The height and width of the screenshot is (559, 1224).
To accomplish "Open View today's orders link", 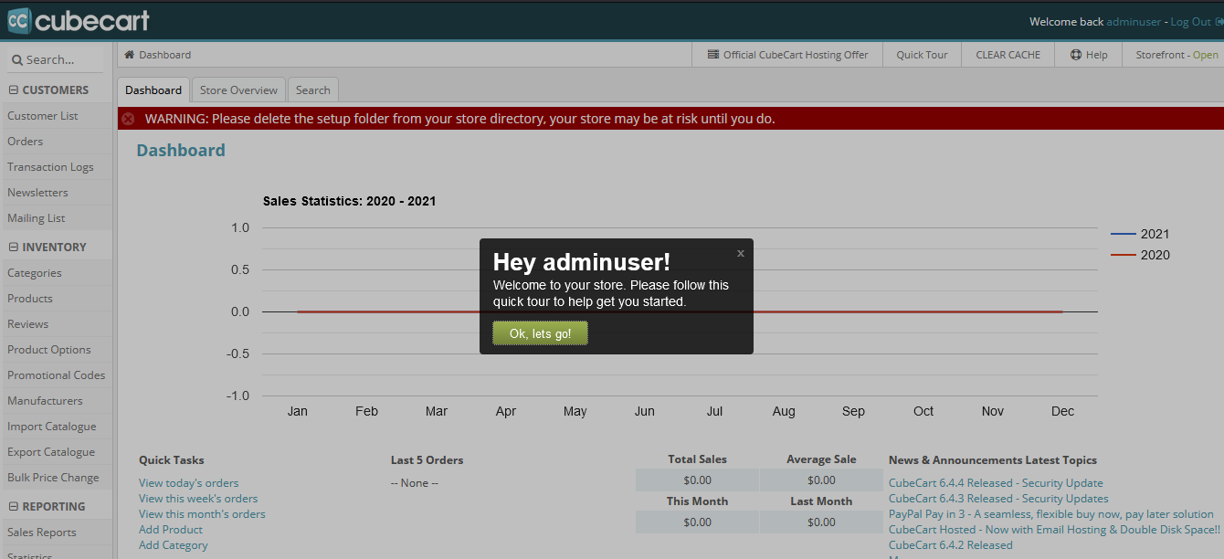I will [188, 483].
